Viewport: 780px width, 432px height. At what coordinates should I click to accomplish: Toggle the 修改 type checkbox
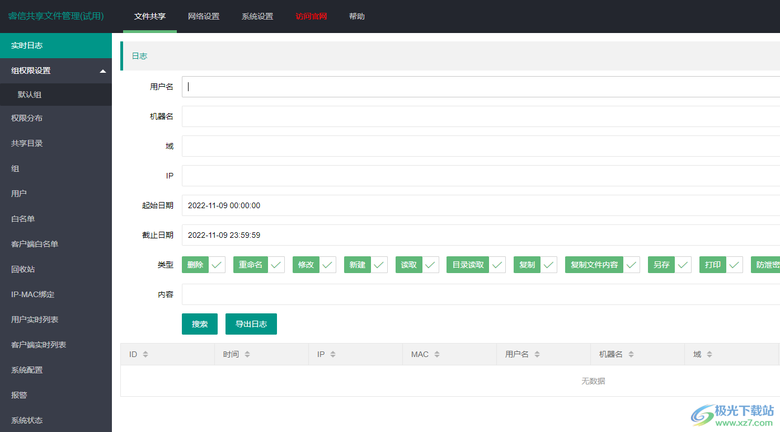click(x=314, y=265)
